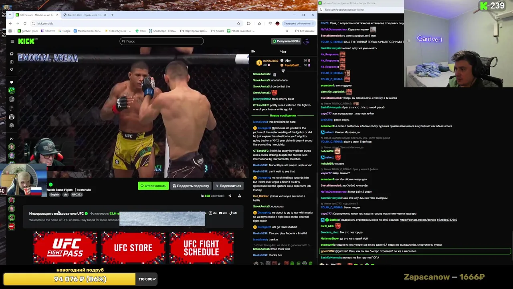Open the Google bookmark
Viewport: 513px width, 289px height.
[x=64, y=31]
